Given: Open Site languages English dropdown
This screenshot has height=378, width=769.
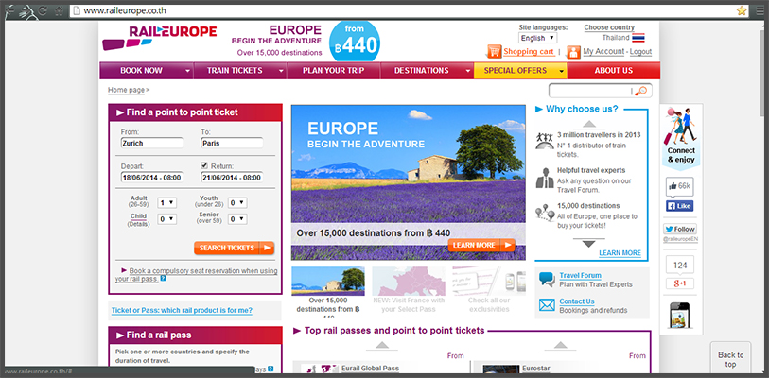Looking at the screenshot, I should click(x=537, y=38).
